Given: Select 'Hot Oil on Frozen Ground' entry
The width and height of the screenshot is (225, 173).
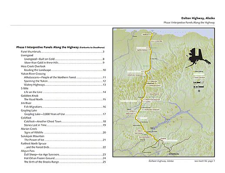Looking at the screenshot, I should (65, 158).
